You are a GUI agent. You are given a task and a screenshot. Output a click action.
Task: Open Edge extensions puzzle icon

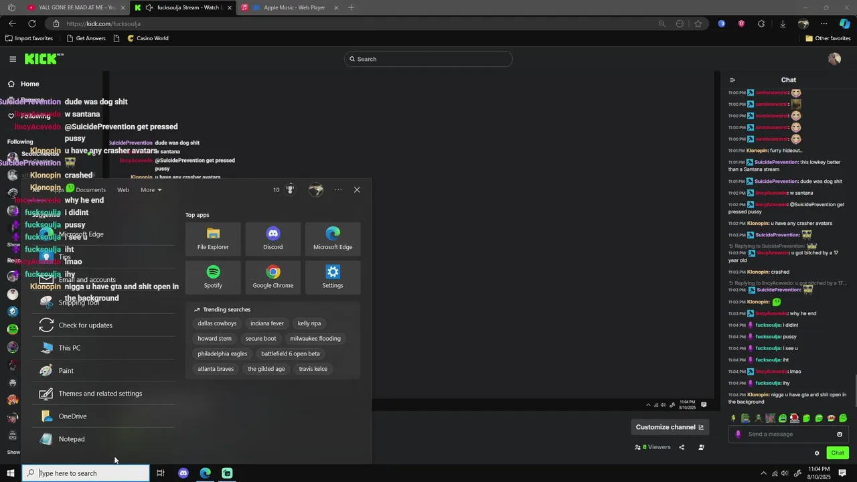(x=761, y=23)
